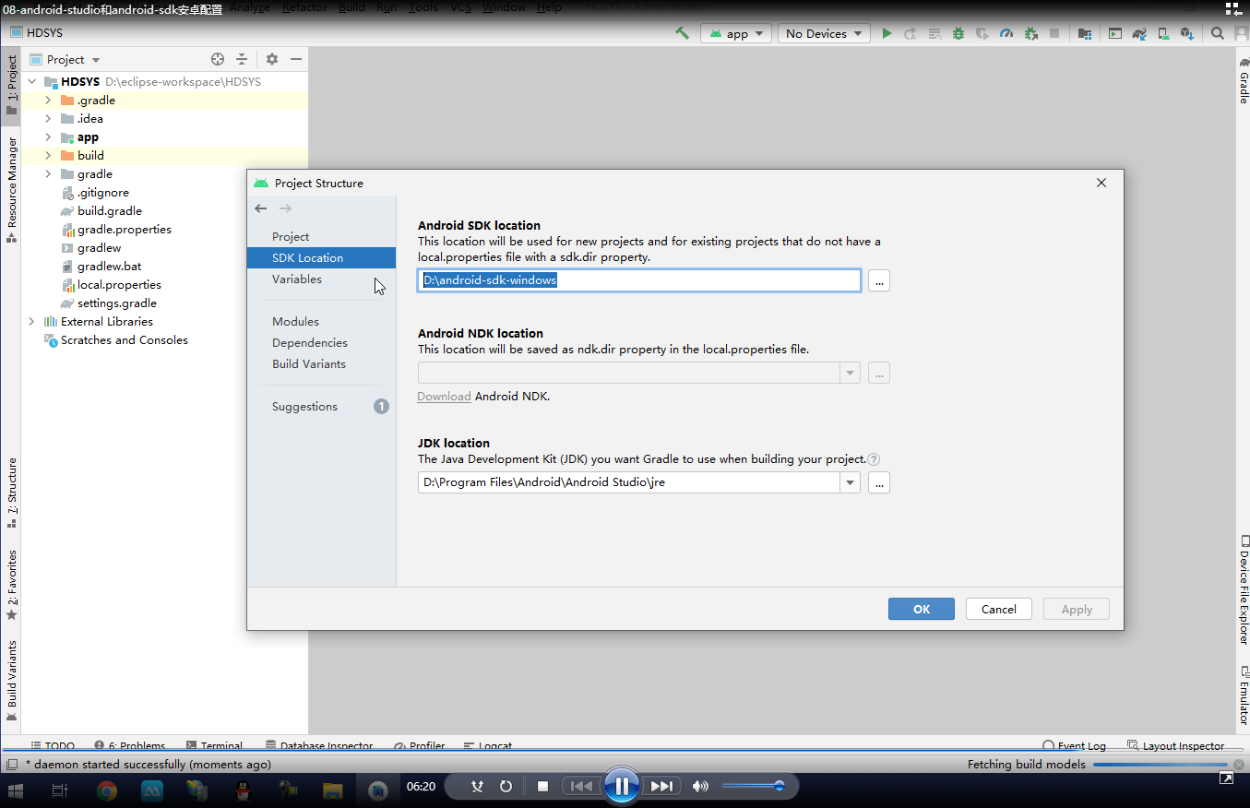The width and height of the screenshot is (1250, 808).
Task: Collapse the HDSYS root node
Action: click(x=31, y=81)
